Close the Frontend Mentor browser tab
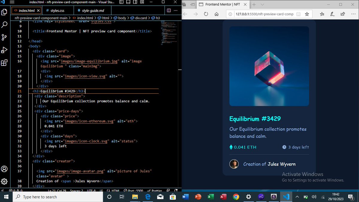This screenshot has width=359, height=202. [245, 4]
